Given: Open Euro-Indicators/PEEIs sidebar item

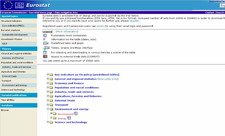Looking at the screenshot, I should pyautogui.click(x=19, y=26).
